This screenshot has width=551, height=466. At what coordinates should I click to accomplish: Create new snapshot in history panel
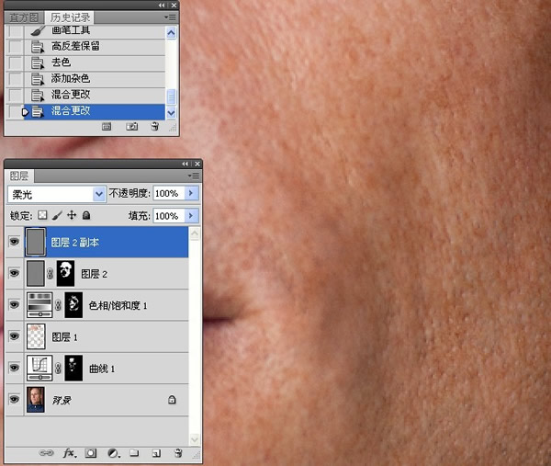[x=132, y=127]
